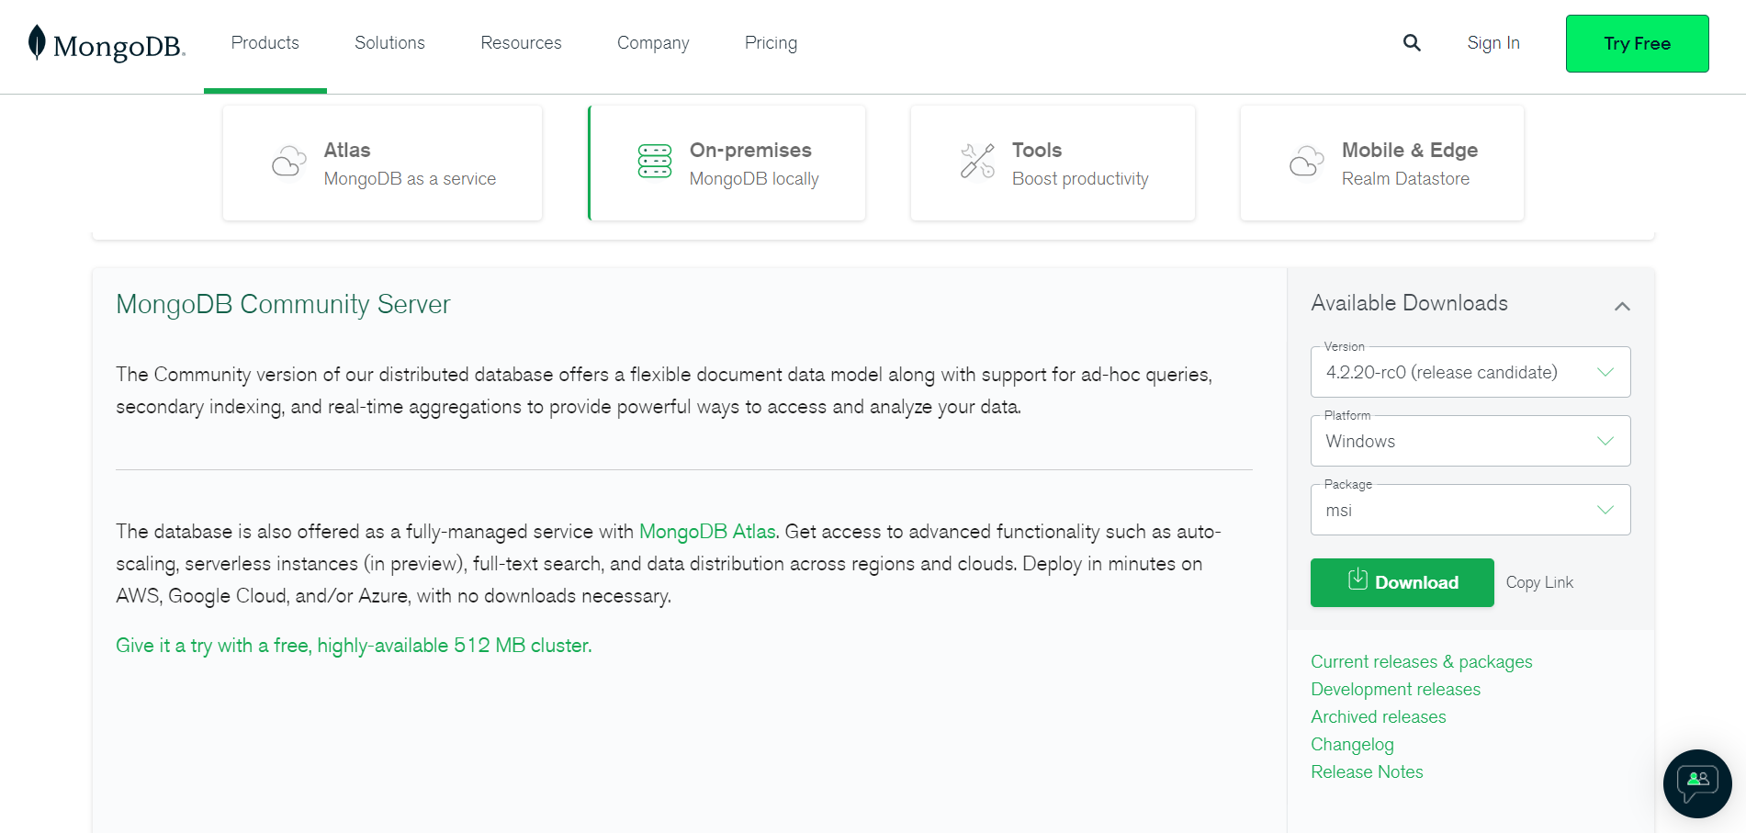Click the download arrow icon in Download button

[1357, 580]
